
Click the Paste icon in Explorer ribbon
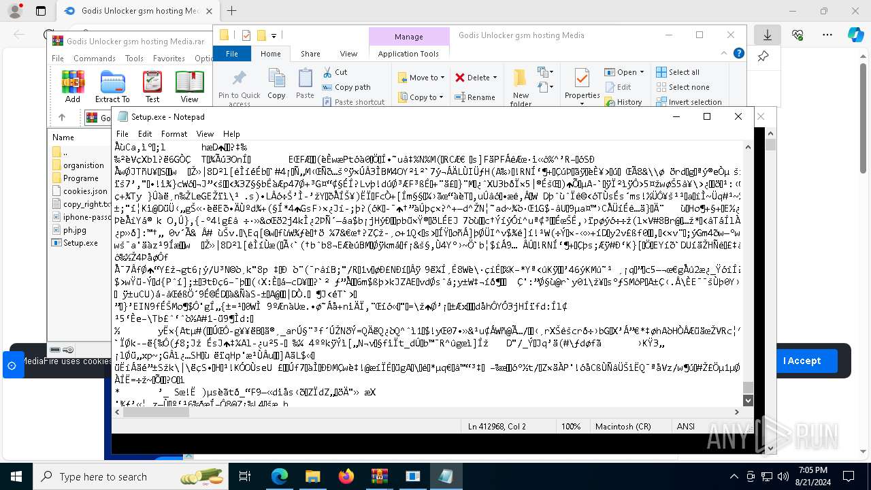point(305,83)
